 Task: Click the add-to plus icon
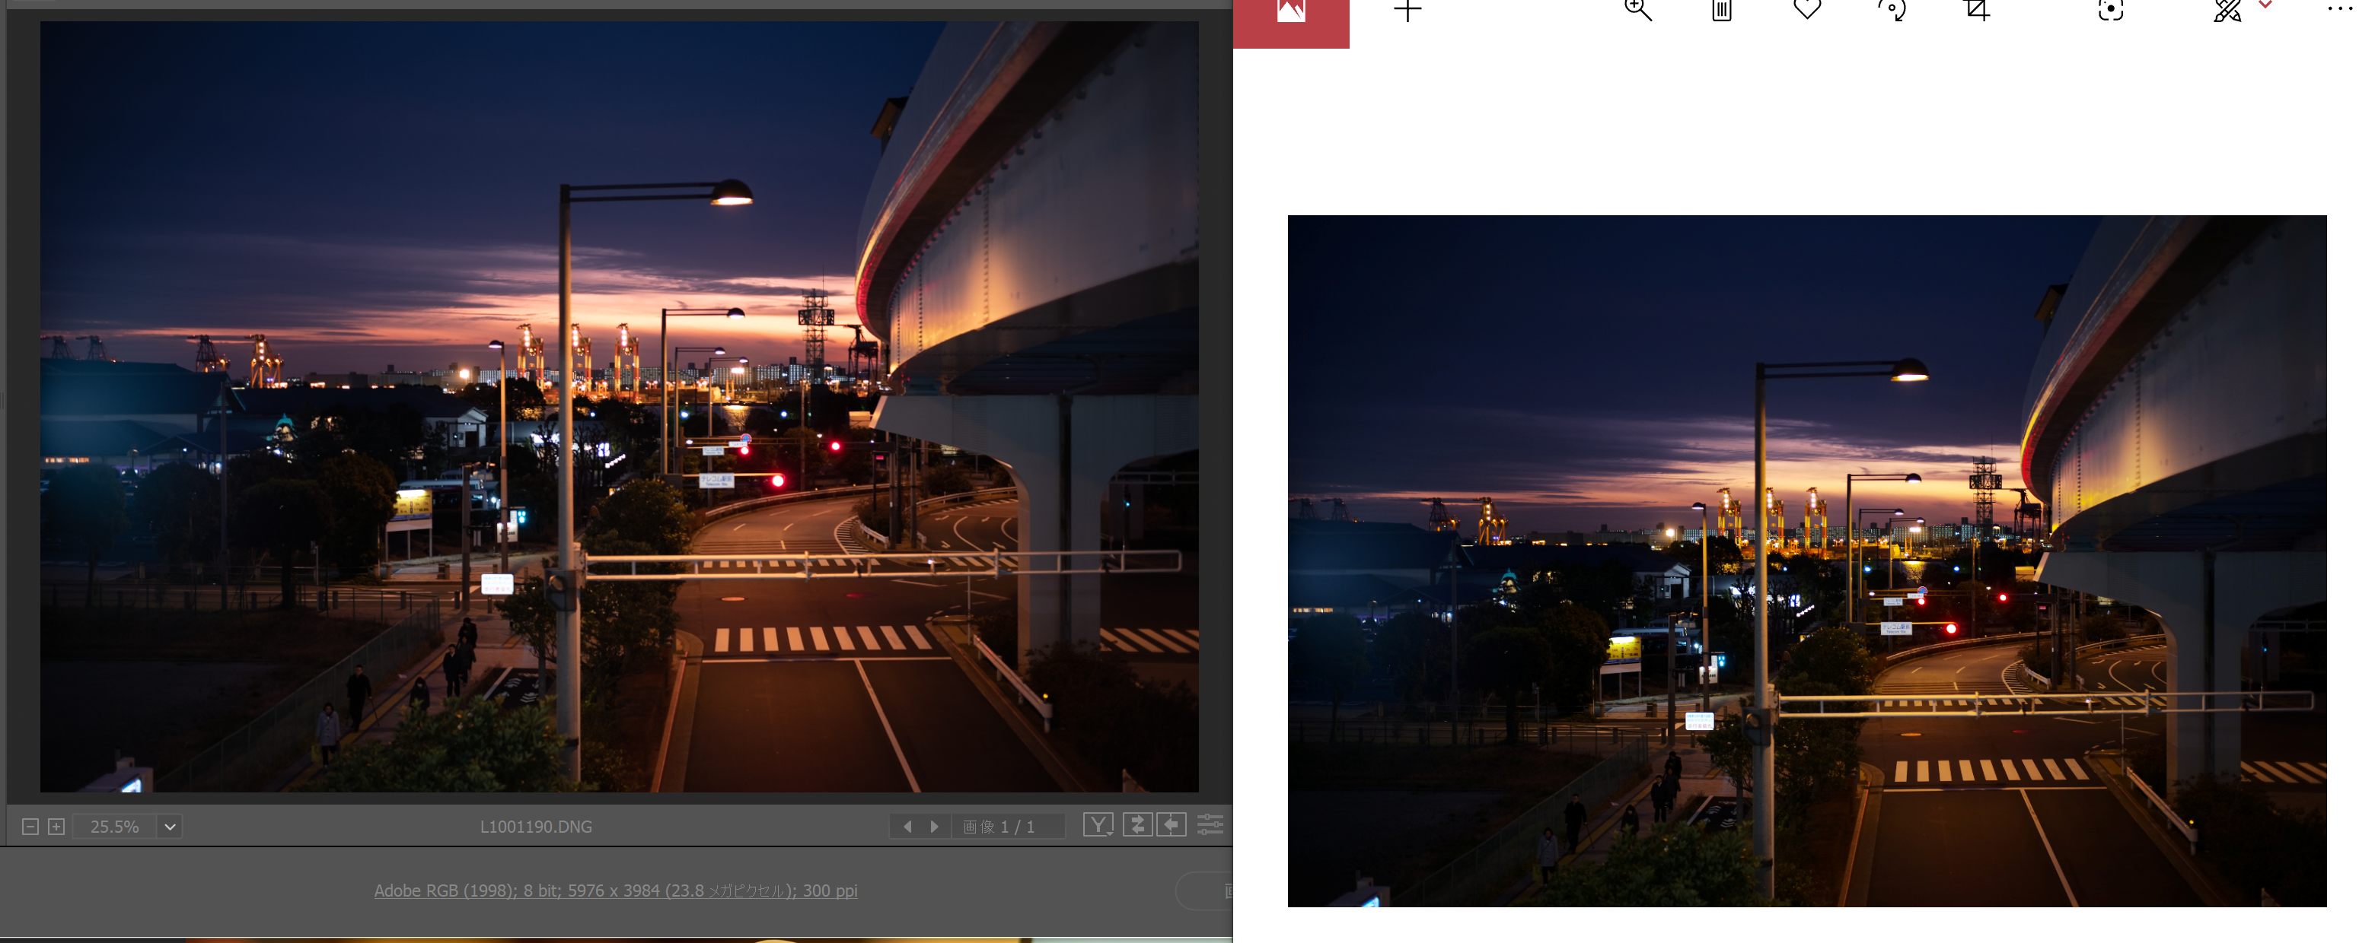click(x=1407, y=11)
